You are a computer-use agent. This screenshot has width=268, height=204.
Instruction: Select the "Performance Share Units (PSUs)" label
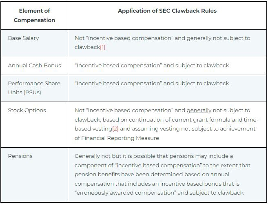point(34,88)
